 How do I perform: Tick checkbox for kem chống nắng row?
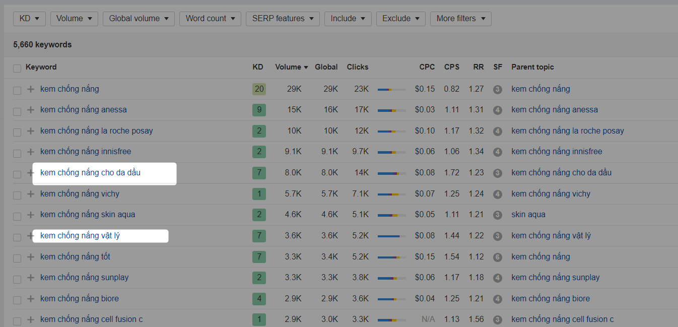pos(17,90)
